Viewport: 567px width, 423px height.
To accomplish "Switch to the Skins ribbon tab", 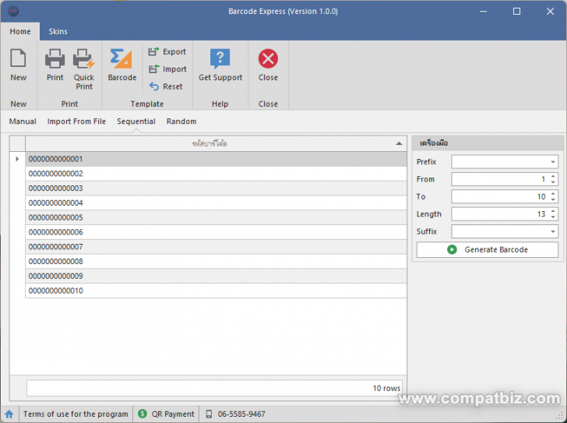I will pos(58,31).
